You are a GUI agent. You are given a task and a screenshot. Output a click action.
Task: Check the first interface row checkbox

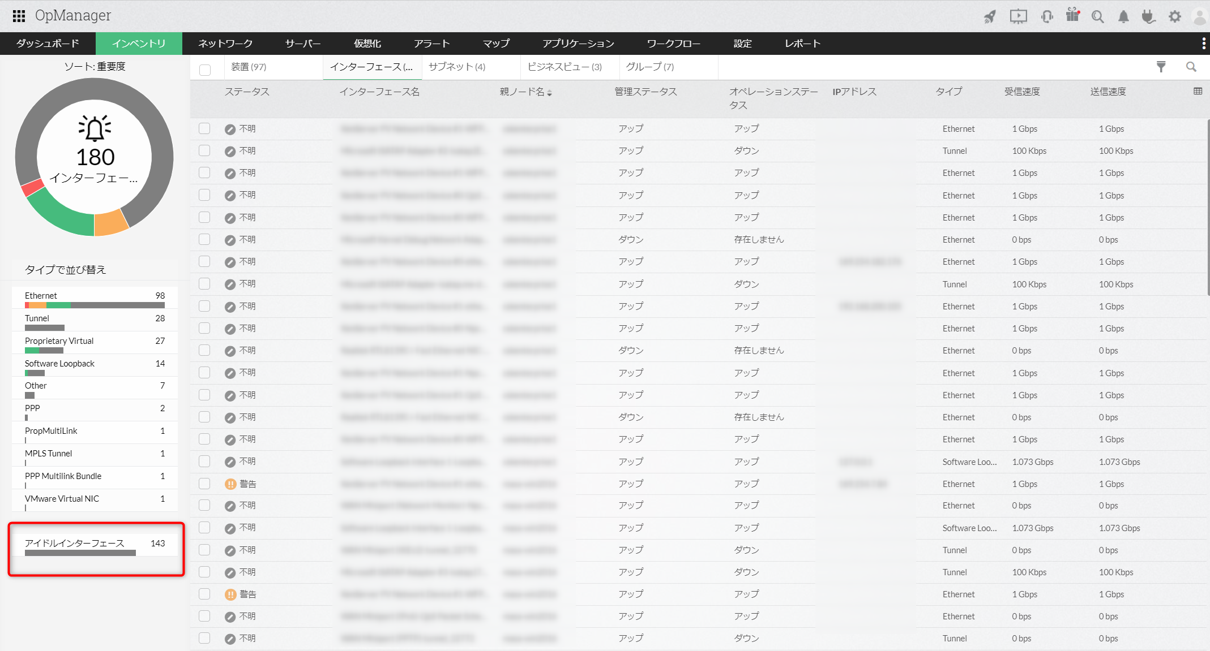[204, 128]
